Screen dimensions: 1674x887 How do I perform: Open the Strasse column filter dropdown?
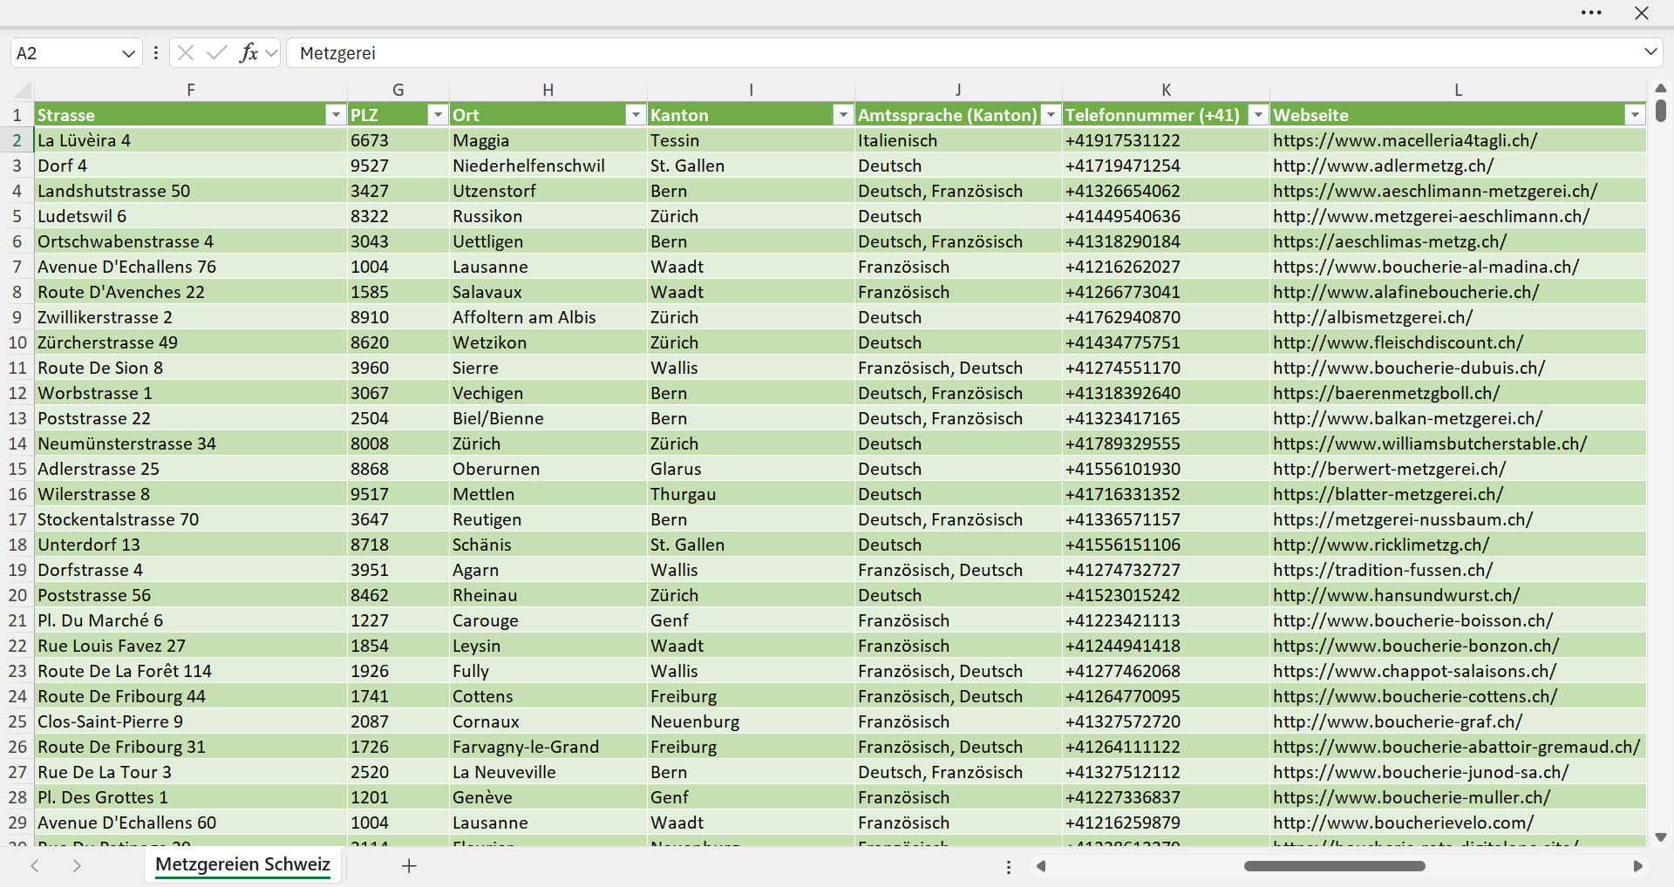[x=336, y=115]
